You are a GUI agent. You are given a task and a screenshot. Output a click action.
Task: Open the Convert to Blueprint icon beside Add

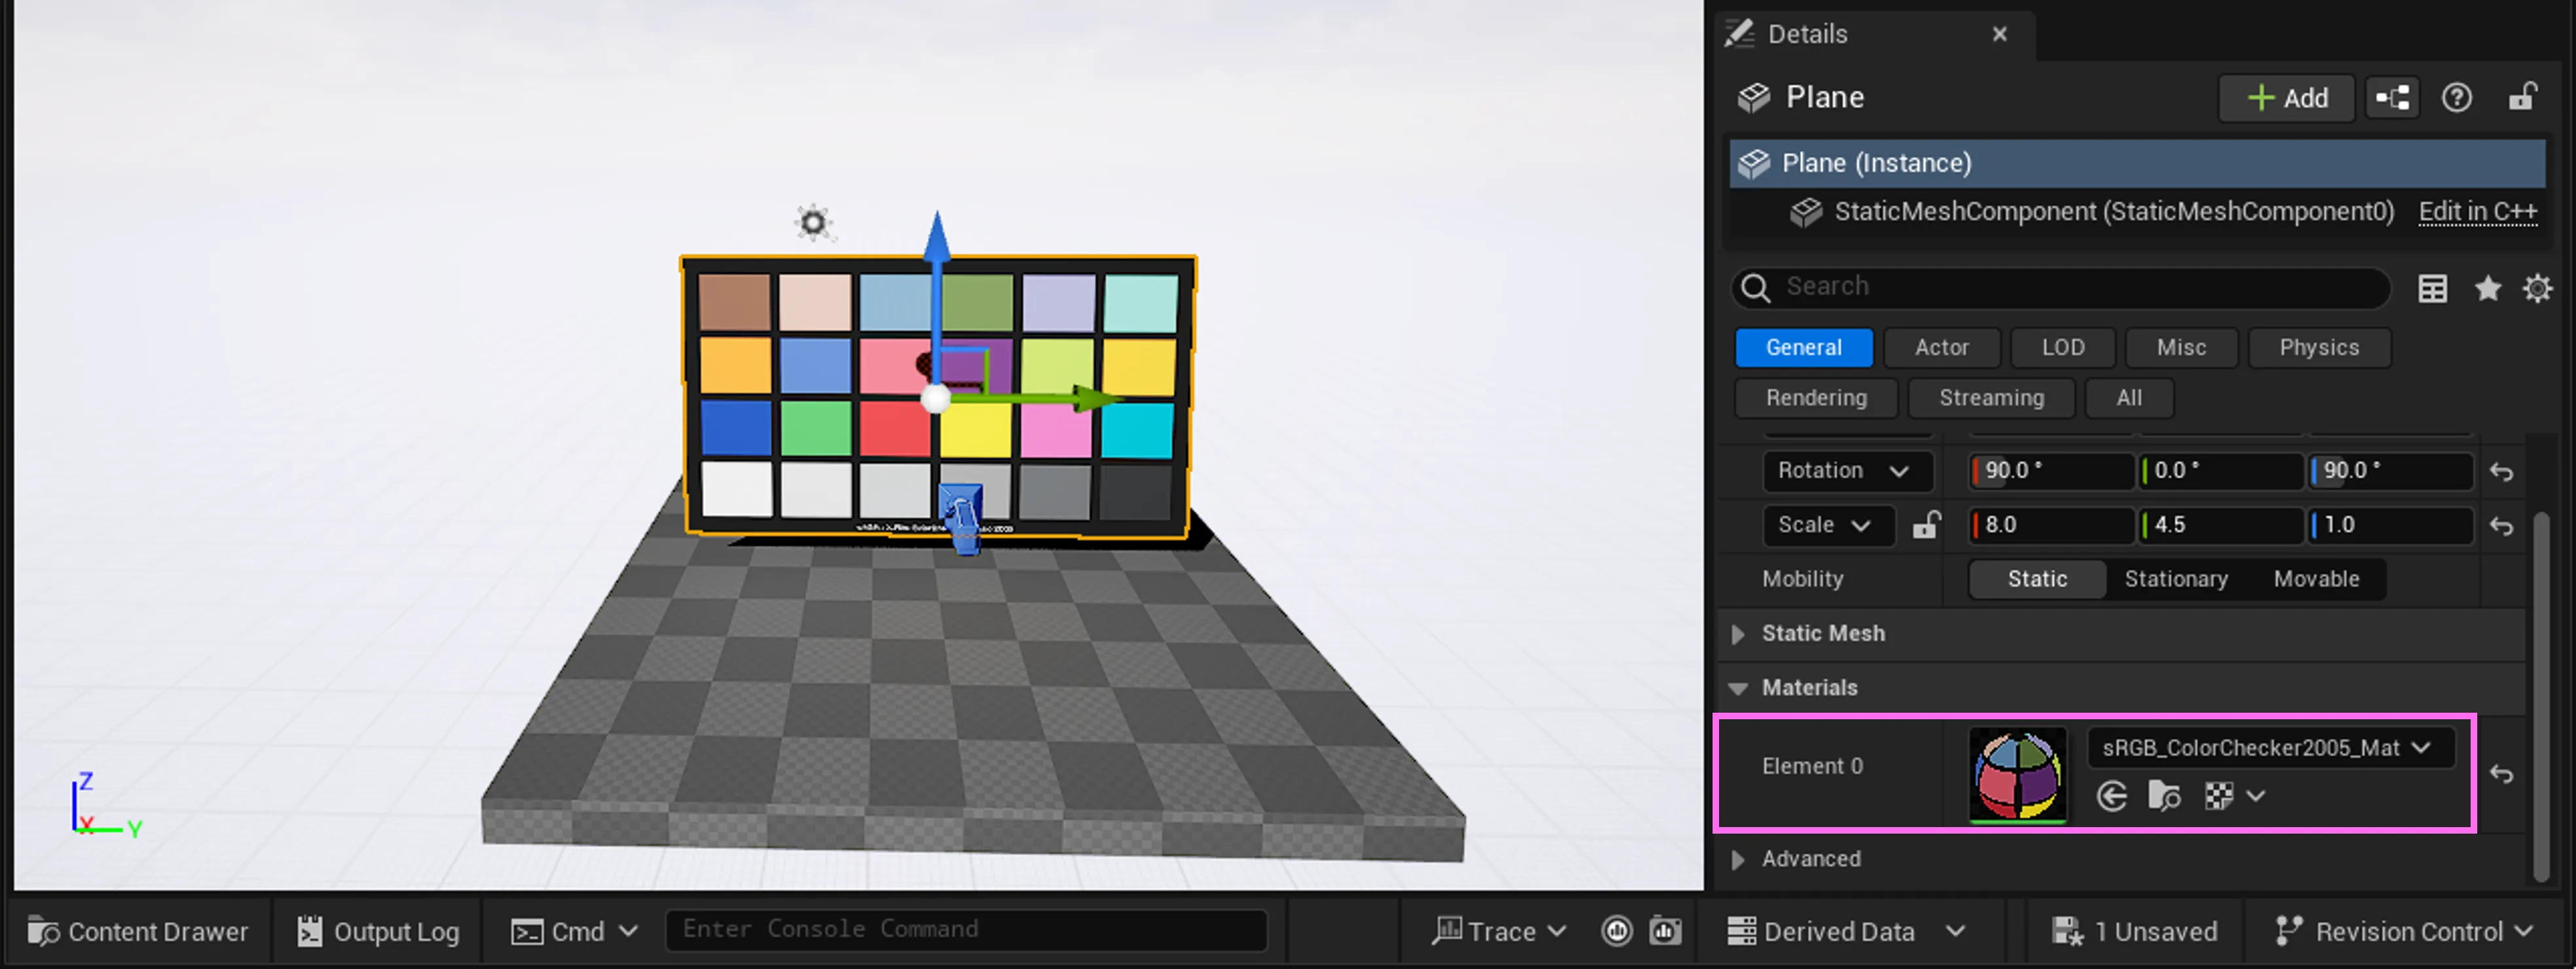tap(2392, 97)
